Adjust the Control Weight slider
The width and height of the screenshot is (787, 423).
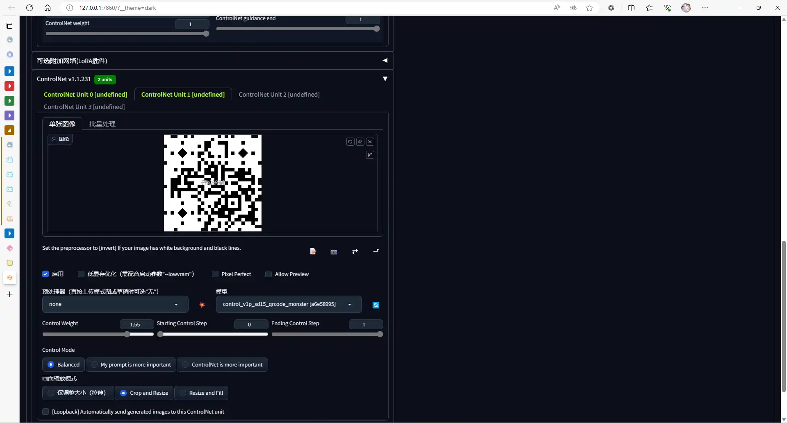(x=127, y=334)
